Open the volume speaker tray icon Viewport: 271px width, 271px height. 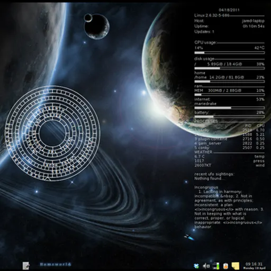206,266
